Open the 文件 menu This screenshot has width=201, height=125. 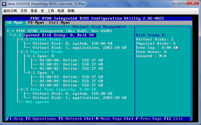pos(24,11)
